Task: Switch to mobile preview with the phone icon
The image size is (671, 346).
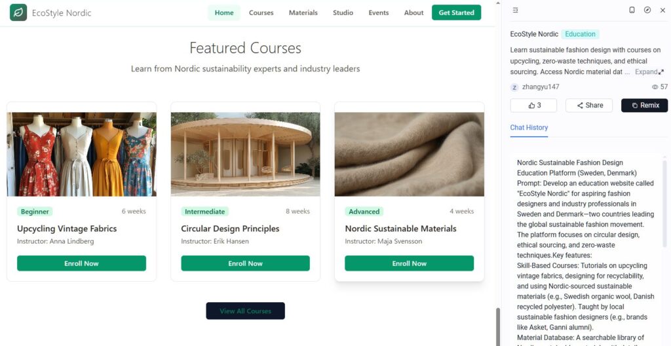Action: pyautogui.click(x=632, y=10)
